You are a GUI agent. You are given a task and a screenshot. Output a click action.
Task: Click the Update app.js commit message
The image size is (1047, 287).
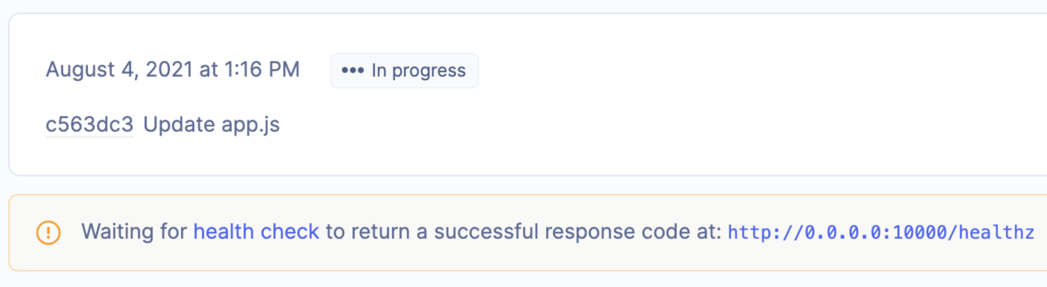(x=211, y=125)
